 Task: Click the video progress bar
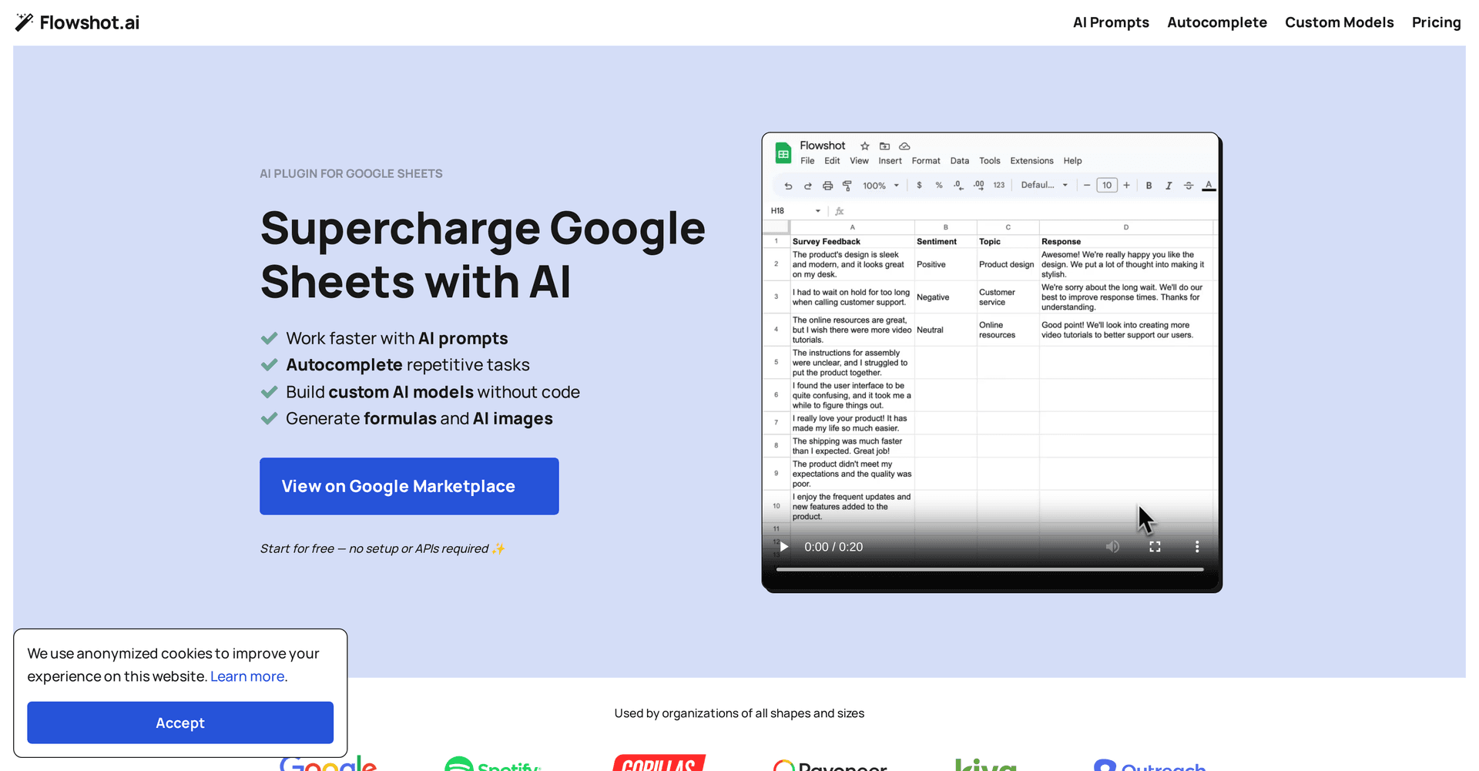990,569
